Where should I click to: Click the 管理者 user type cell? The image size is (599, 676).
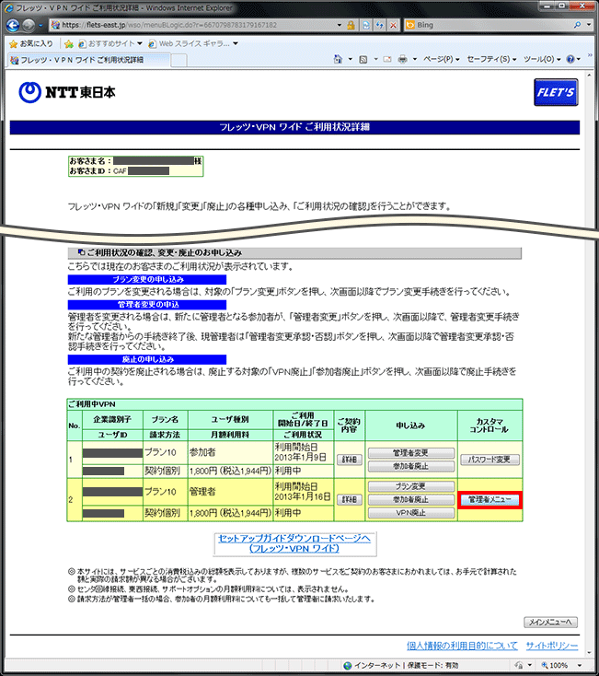(230, 492)
